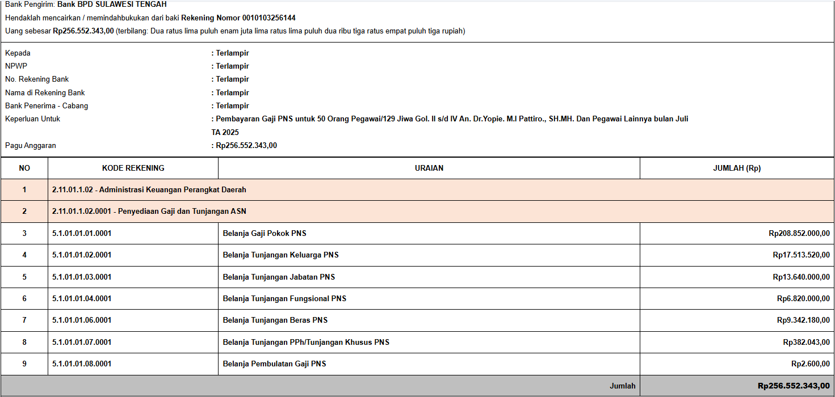
Task: Click the NO column header
Action: [24, 168]
